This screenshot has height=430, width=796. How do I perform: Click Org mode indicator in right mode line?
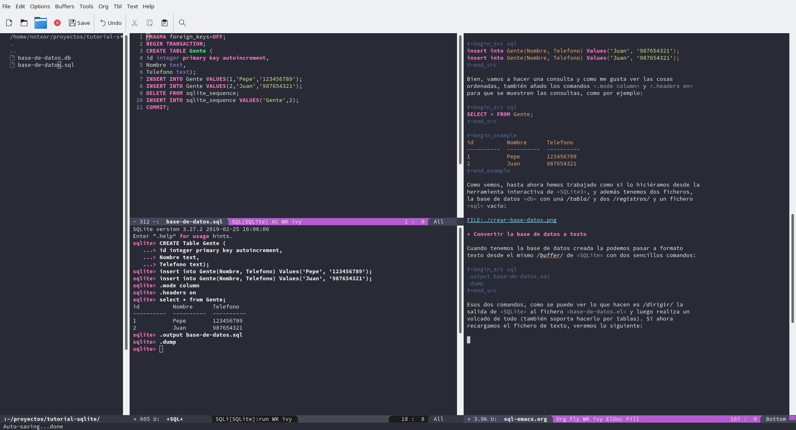[x=561, y=419]
